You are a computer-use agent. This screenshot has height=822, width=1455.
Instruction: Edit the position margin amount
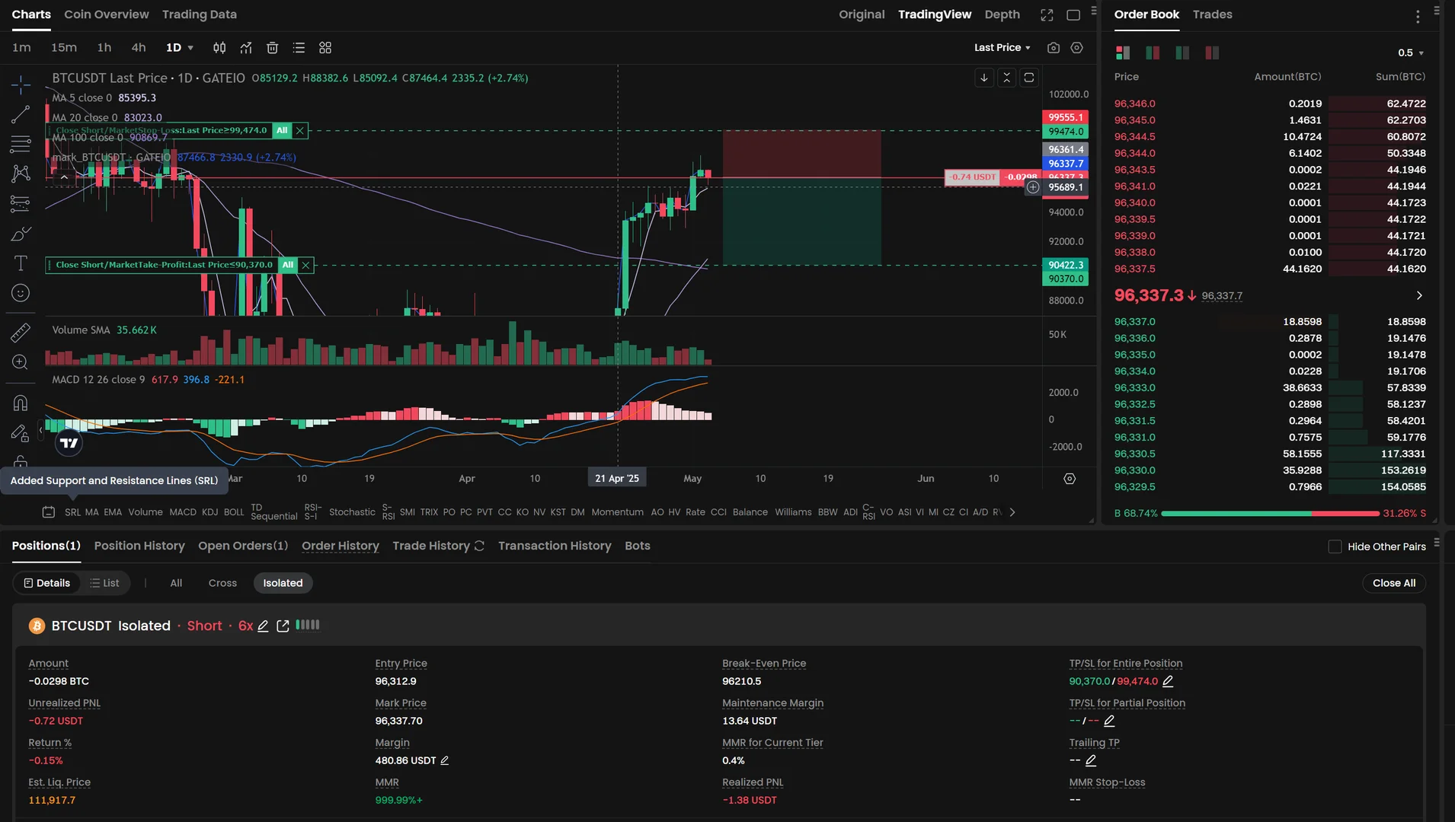click(445, 761)
